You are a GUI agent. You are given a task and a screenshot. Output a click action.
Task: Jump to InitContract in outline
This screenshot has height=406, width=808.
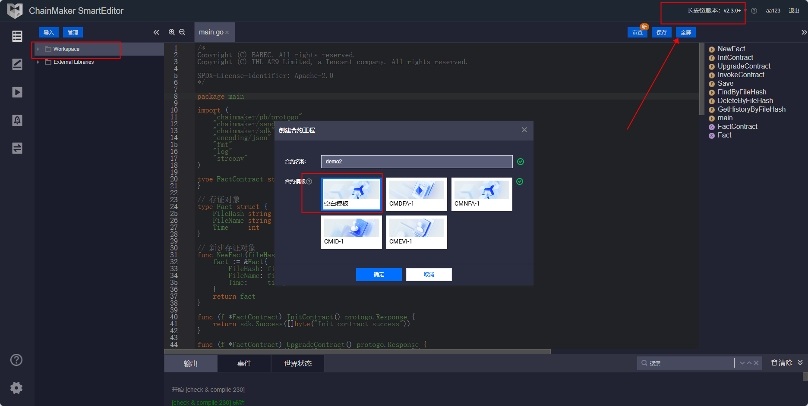click(735, 58)
